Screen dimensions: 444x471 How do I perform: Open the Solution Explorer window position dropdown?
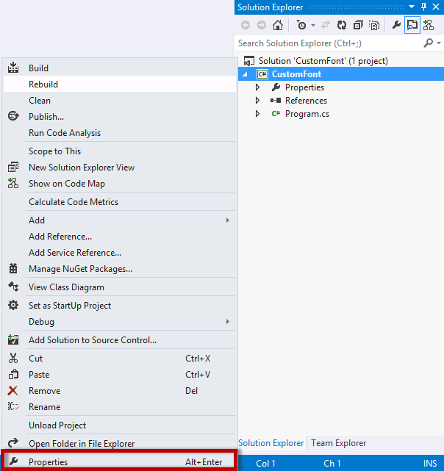click(x=412, y=7)
